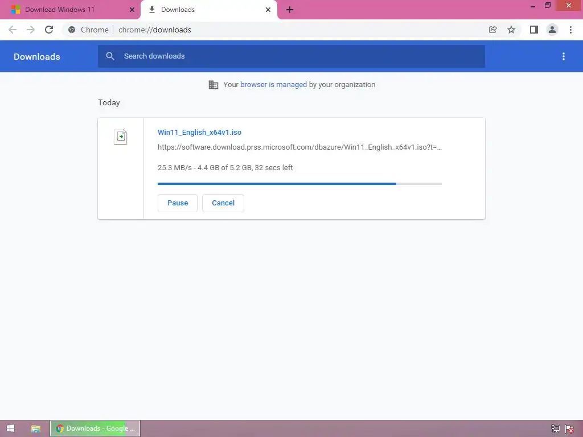
Task: Click the microsoft.com download source URL
Action: 299,147
